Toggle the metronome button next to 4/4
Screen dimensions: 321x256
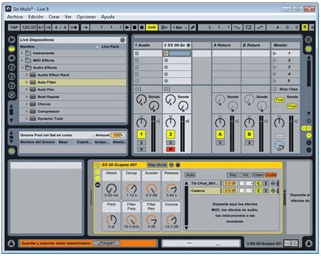tap(74, 27)
